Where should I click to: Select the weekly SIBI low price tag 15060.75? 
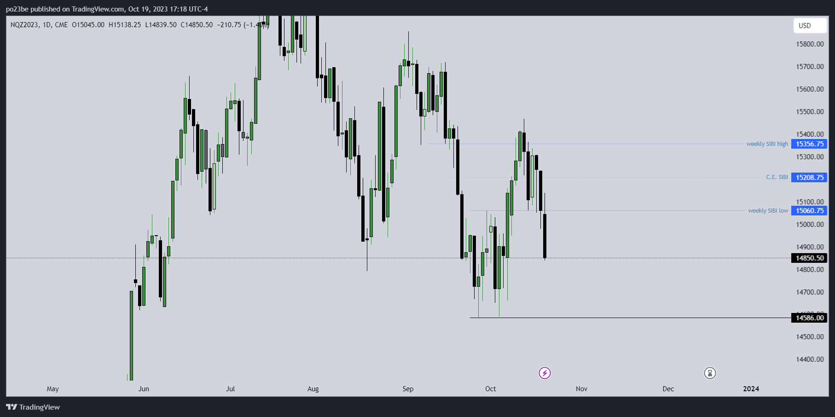click(x=809, y=211)
